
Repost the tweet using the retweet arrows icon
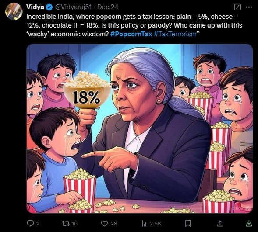tap(66, 223)
